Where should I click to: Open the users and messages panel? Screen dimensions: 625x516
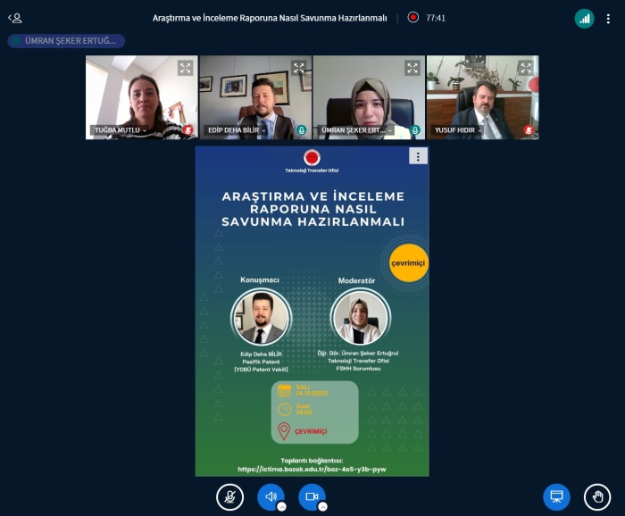[x=14, y=18]
